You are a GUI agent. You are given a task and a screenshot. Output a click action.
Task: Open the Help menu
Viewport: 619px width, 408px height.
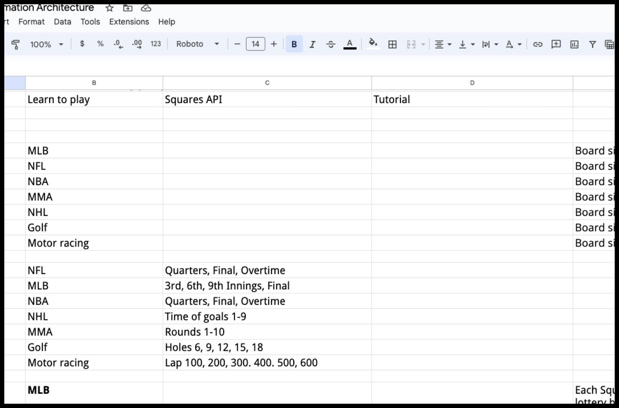click(166, 21)
